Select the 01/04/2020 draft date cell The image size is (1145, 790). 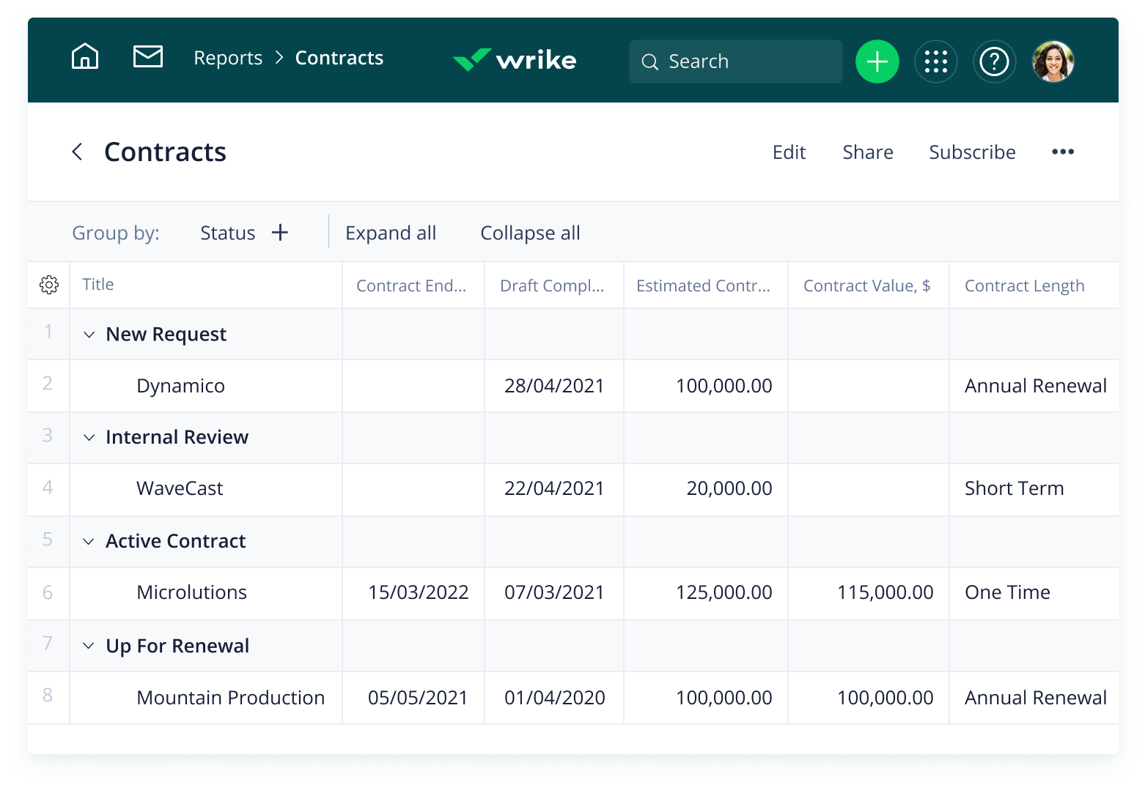tap(555, 698)
